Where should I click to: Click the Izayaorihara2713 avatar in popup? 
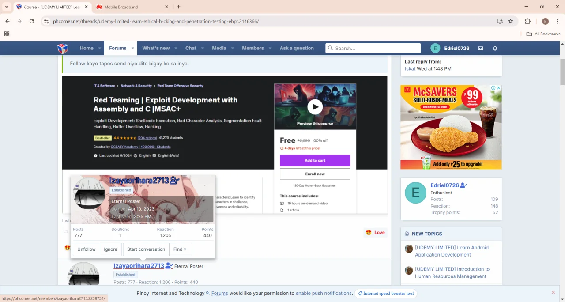pyautogui.click(x=90, y=194)
